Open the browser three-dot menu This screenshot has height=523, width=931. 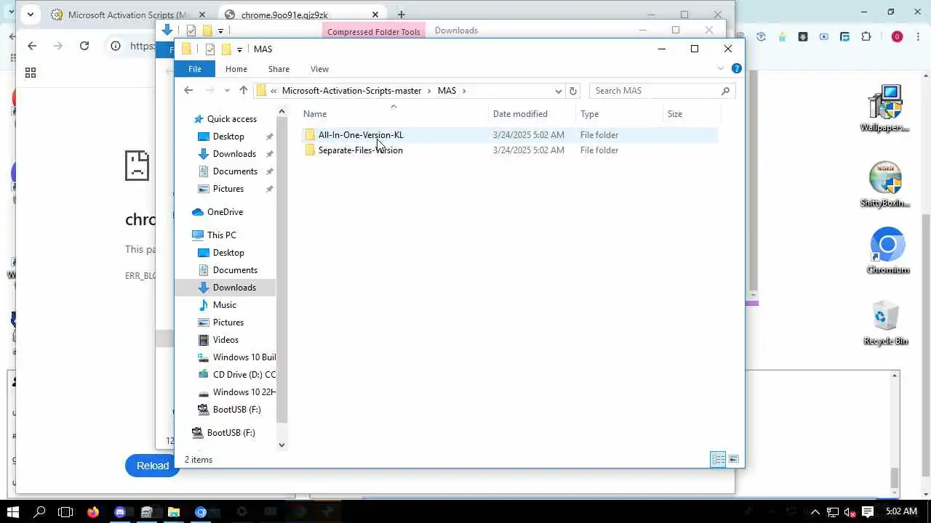tap(919, 37)
